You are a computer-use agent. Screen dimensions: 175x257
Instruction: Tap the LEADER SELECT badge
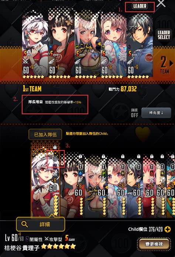tap(164, 35)
